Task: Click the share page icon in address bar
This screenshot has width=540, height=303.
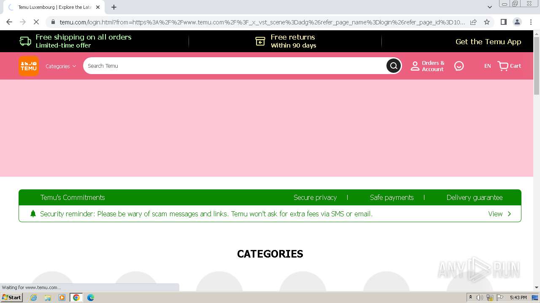Action: [x=473, y=22]
